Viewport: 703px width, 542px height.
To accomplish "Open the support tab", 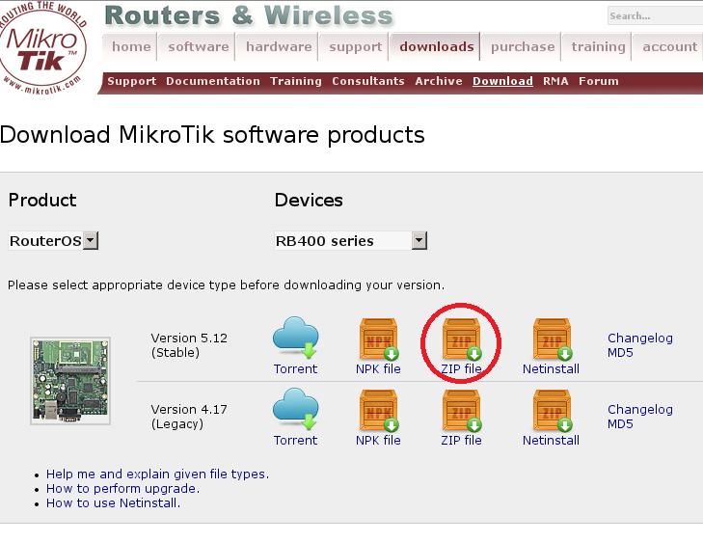I will (355, 46).
